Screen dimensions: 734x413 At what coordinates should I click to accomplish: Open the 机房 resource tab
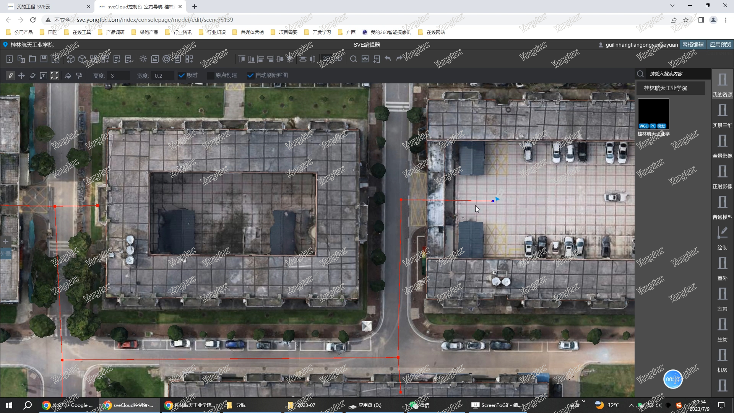pos(722,360)
